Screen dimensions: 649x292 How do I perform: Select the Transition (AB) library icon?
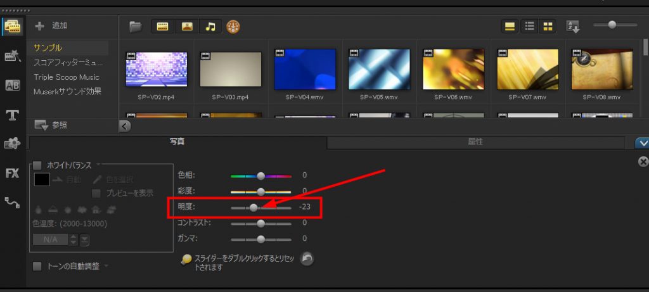pyautogui.click(x=13, y=86)
